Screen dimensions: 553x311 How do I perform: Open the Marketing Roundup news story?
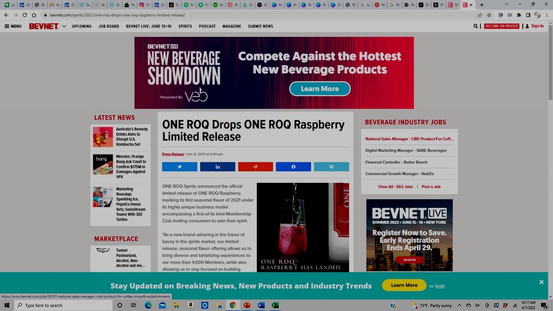(x=131, y=204)
